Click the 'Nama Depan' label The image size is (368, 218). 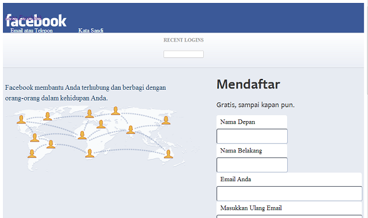click(238, 122)
